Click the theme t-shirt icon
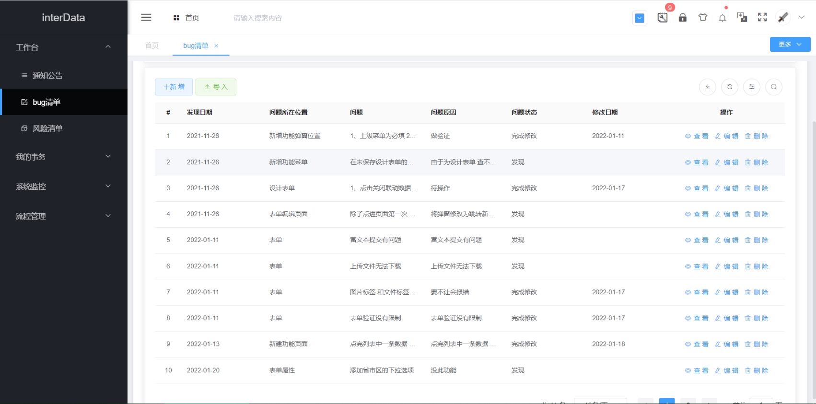 pyautogui.click(x=703, y=18)
